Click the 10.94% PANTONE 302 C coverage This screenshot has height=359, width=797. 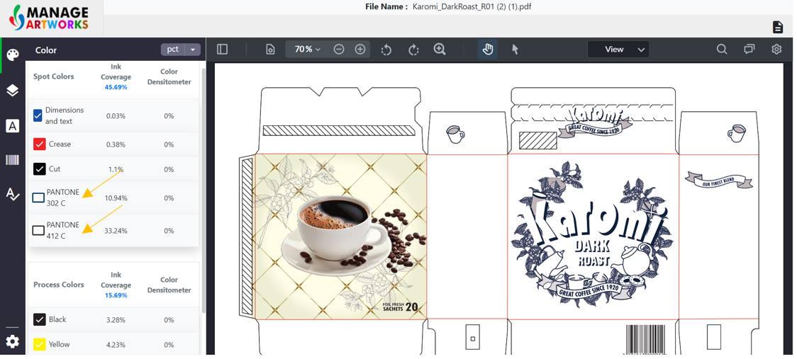click(116, 198)
